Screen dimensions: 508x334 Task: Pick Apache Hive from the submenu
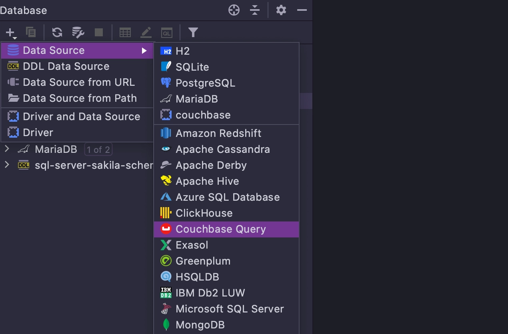coord(226,181)
